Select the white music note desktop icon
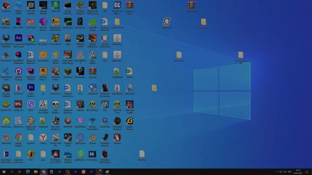 [167, 21]
